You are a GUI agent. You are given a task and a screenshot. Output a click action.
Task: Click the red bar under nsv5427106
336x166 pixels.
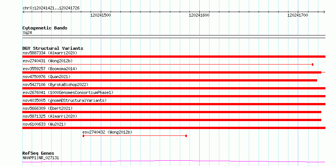(x=174, y=88)
